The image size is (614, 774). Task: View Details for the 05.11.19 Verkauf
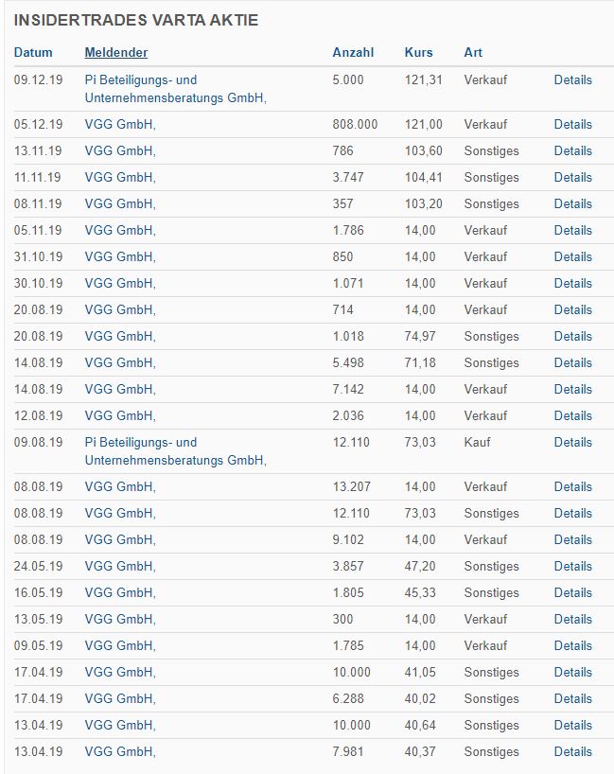coord(572,230)
